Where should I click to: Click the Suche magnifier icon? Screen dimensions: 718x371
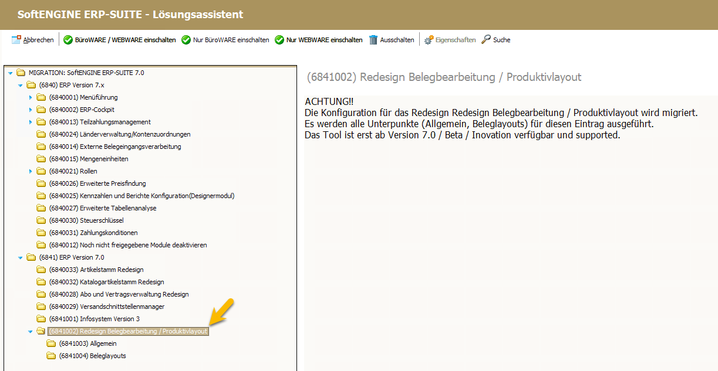coord(486,40)
